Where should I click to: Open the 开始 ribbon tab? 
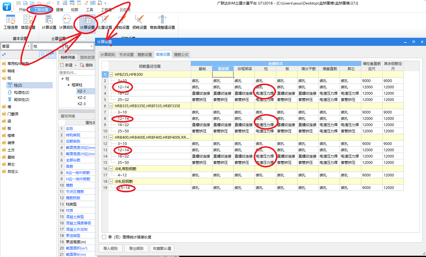pos(22,10)
